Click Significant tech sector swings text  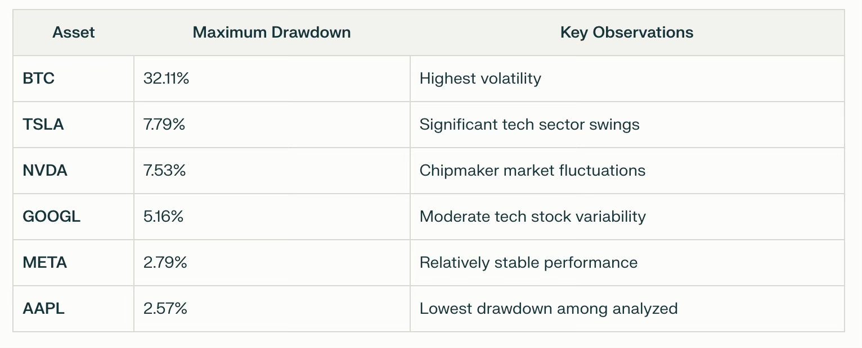coord(529,125)
